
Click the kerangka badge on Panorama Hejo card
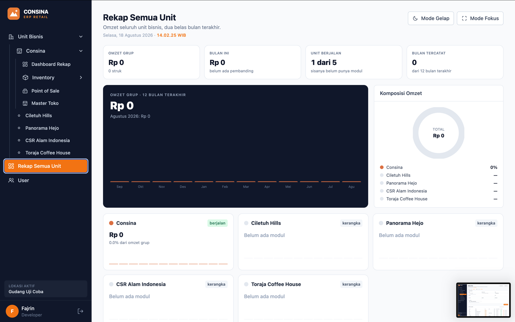coord(486,223)
